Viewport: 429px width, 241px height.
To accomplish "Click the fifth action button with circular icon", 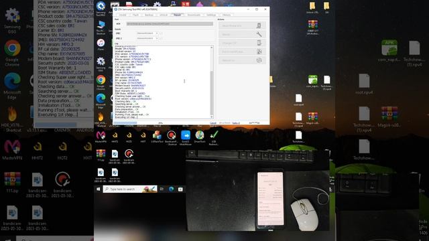I will (242, 60).
